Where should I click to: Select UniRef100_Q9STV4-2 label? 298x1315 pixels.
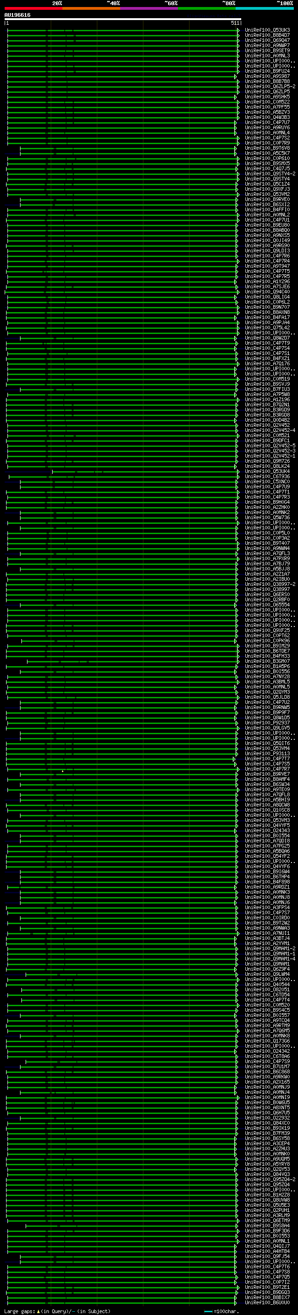(270, 174)
